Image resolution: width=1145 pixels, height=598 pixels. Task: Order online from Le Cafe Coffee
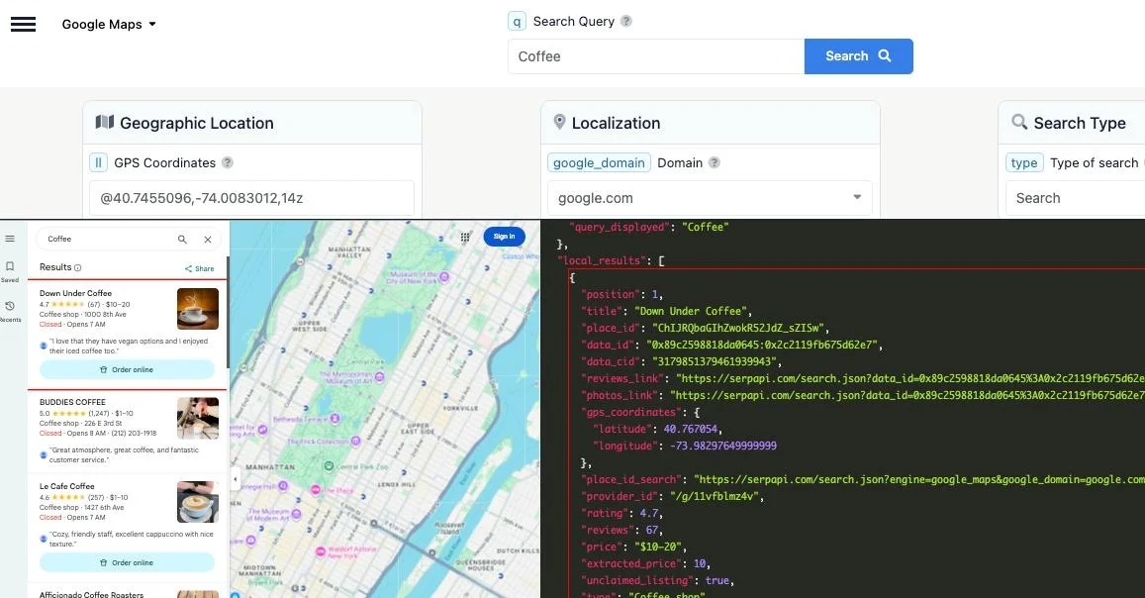point(127,563)
